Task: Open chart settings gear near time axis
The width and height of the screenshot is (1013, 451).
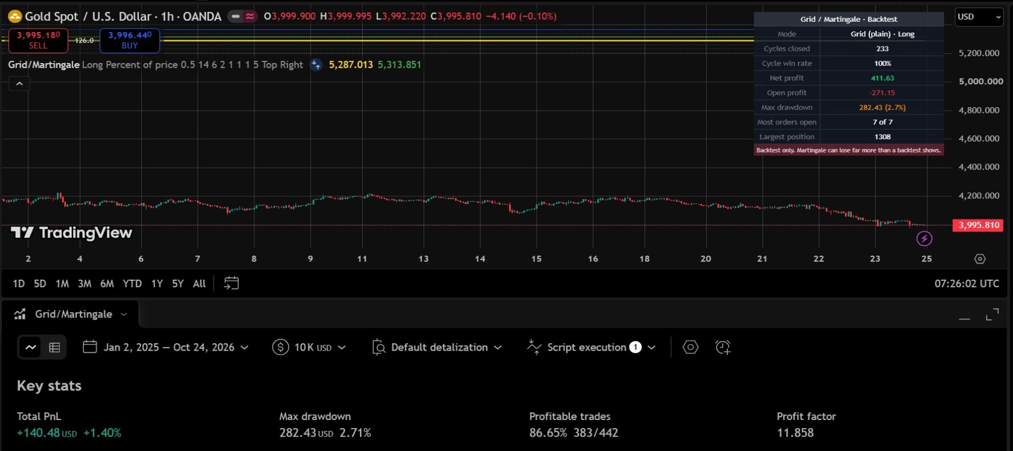Action: (x=980, y=259)
